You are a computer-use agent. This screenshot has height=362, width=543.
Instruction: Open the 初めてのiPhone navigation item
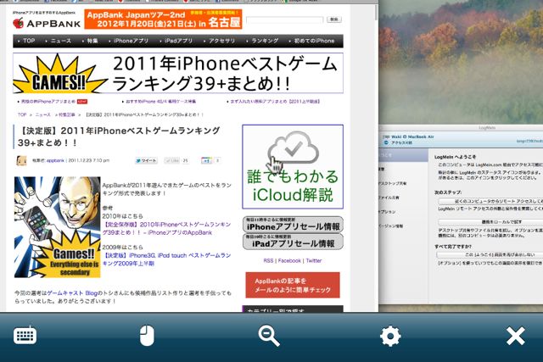pyautogui.click(x=314, y=41)
